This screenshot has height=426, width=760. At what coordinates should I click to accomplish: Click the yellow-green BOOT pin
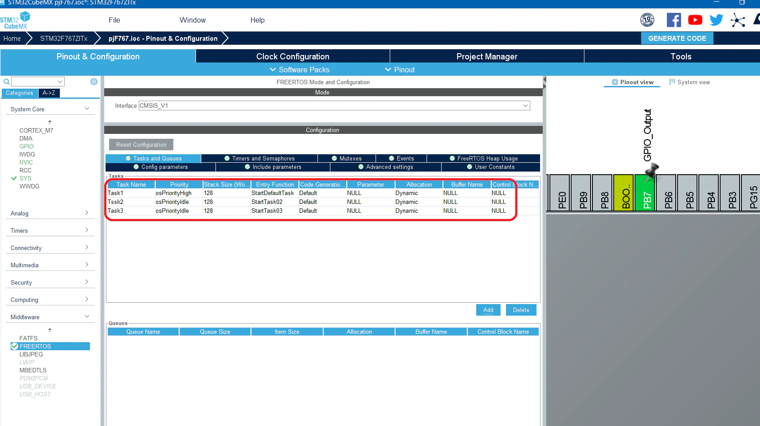pos(624,193)
